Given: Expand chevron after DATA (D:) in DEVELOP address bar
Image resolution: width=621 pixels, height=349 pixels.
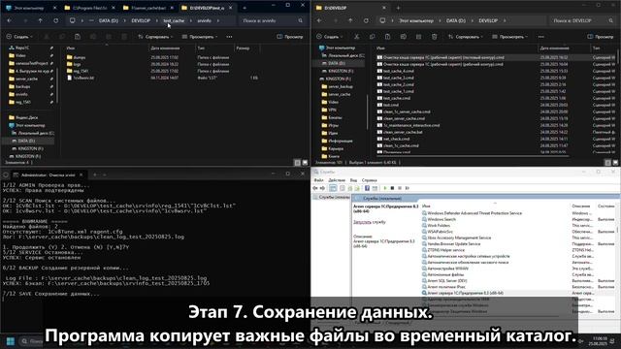Looking at the screenshot, I should pyautogui.click(x=472, y=20).
